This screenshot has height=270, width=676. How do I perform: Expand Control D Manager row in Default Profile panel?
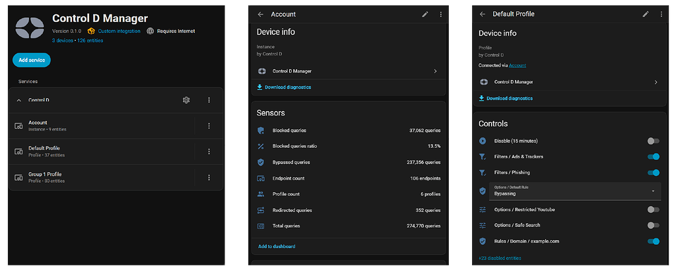pos(570,82)
